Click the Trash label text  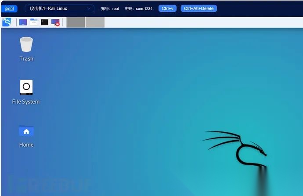[26, 59]
